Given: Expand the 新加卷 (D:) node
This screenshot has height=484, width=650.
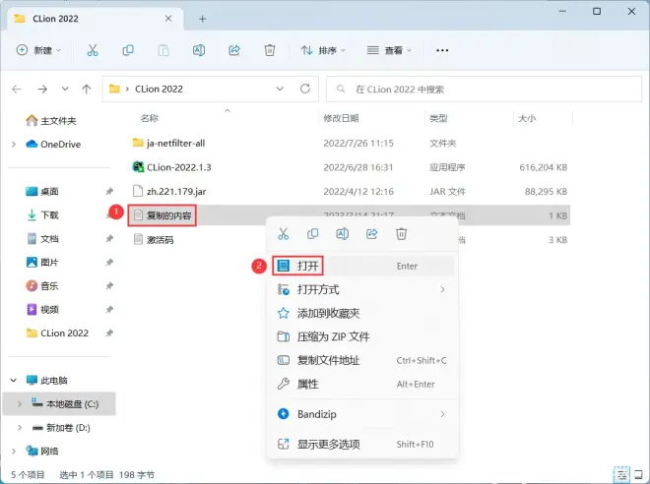Looking at the screenshot, I should click(19, 427).
